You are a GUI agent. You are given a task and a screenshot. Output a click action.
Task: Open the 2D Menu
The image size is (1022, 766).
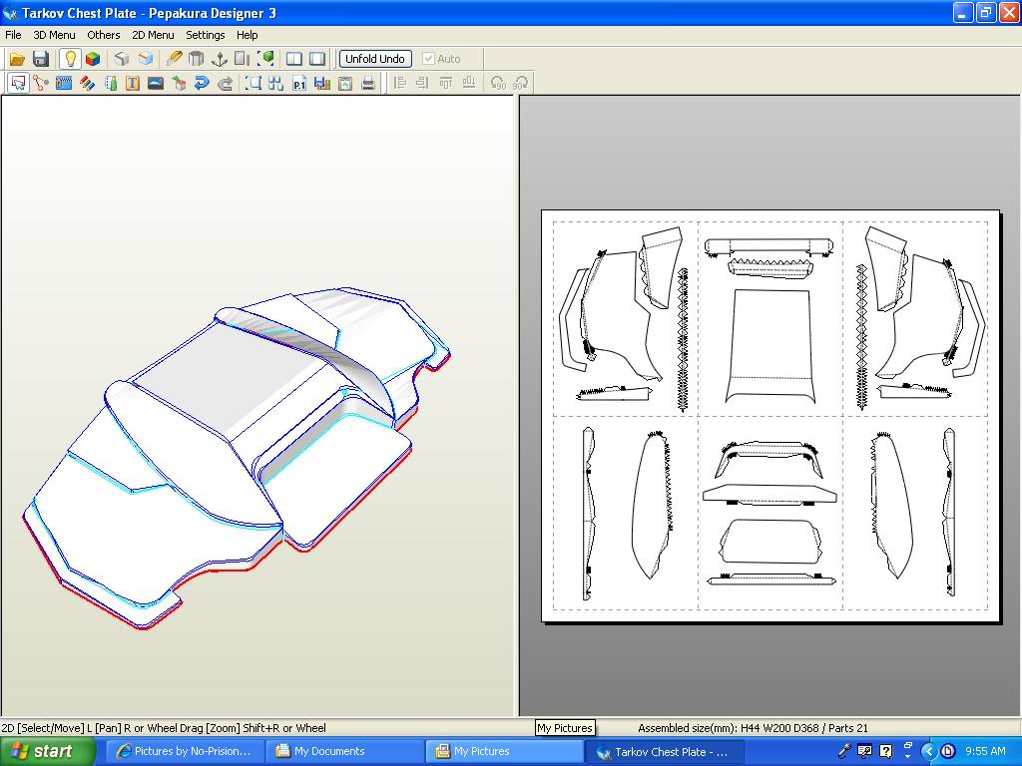[153, 35]
